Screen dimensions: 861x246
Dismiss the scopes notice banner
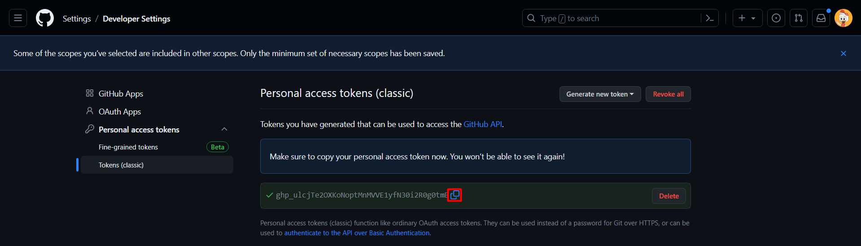coord(844,53)
